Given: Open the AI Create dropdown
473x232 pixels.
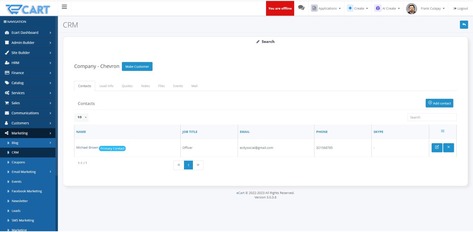Looking at the screenshot, I should click(387, 8).
